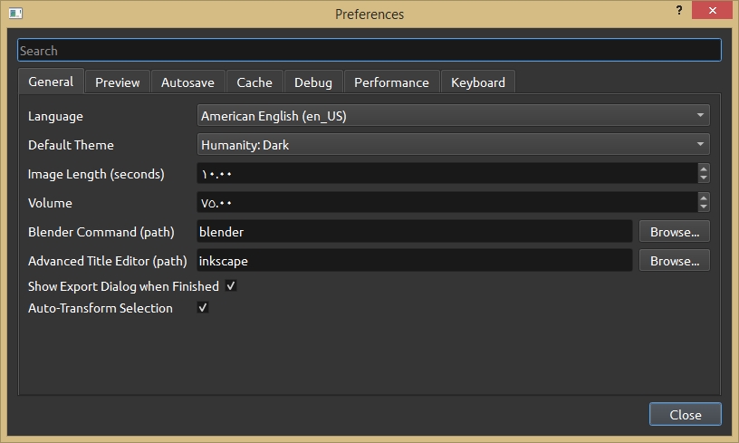
Task: Switch to the Preview tab
Action: click(118, 82)
